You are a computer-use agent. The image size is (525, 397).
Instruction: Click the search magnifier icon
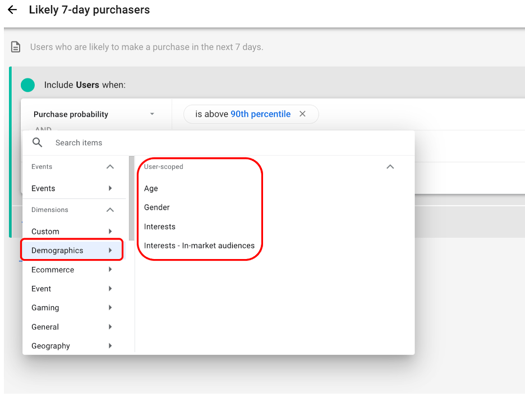(38, 143)
